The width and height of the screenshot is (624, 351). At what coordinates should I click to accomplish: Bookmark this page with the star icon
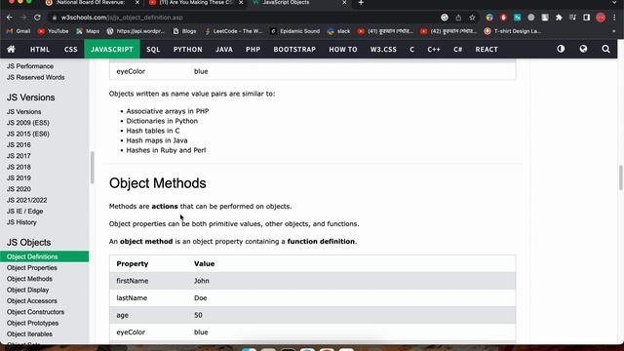pos(472,18)
